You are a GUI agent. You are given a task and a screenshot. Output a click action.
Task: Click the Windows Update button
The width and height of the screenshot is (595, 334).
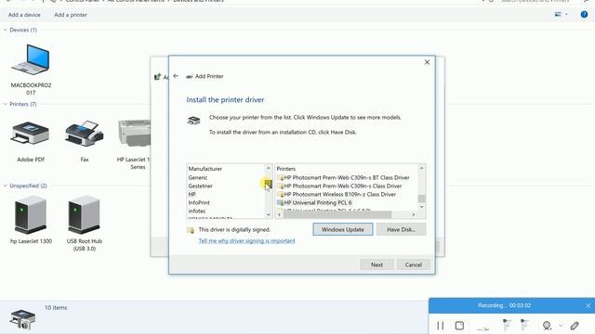(343, 229)
